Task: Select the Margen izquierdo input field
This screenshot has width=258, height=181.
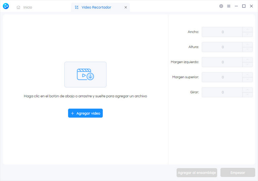Action: click(222, 62)
